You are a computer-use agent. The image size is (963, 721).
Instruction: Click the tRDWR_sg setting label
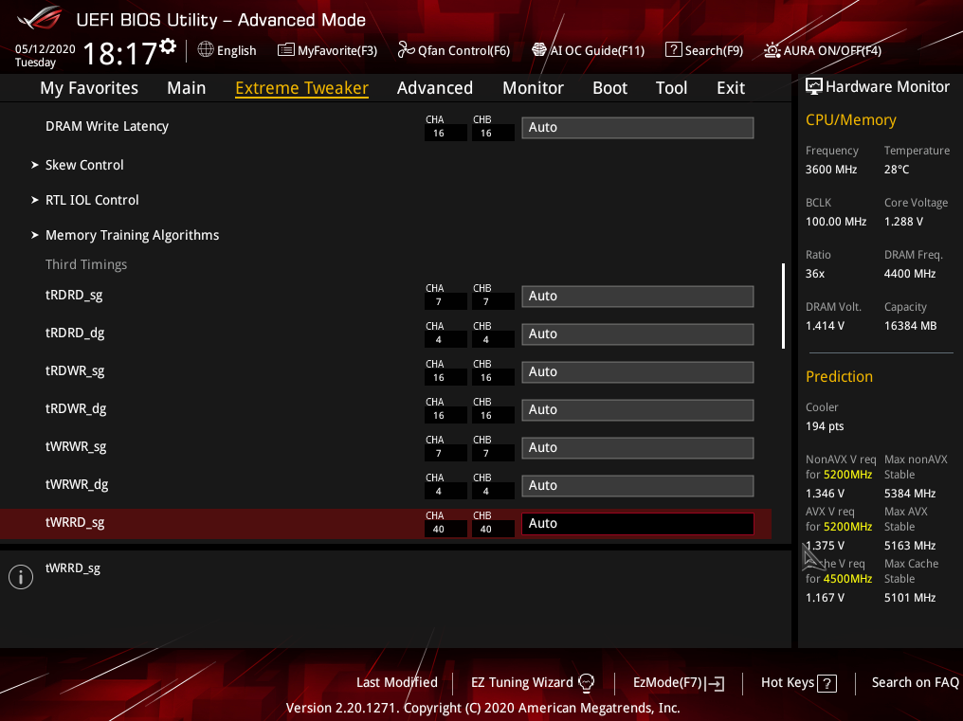coord(75,371)
